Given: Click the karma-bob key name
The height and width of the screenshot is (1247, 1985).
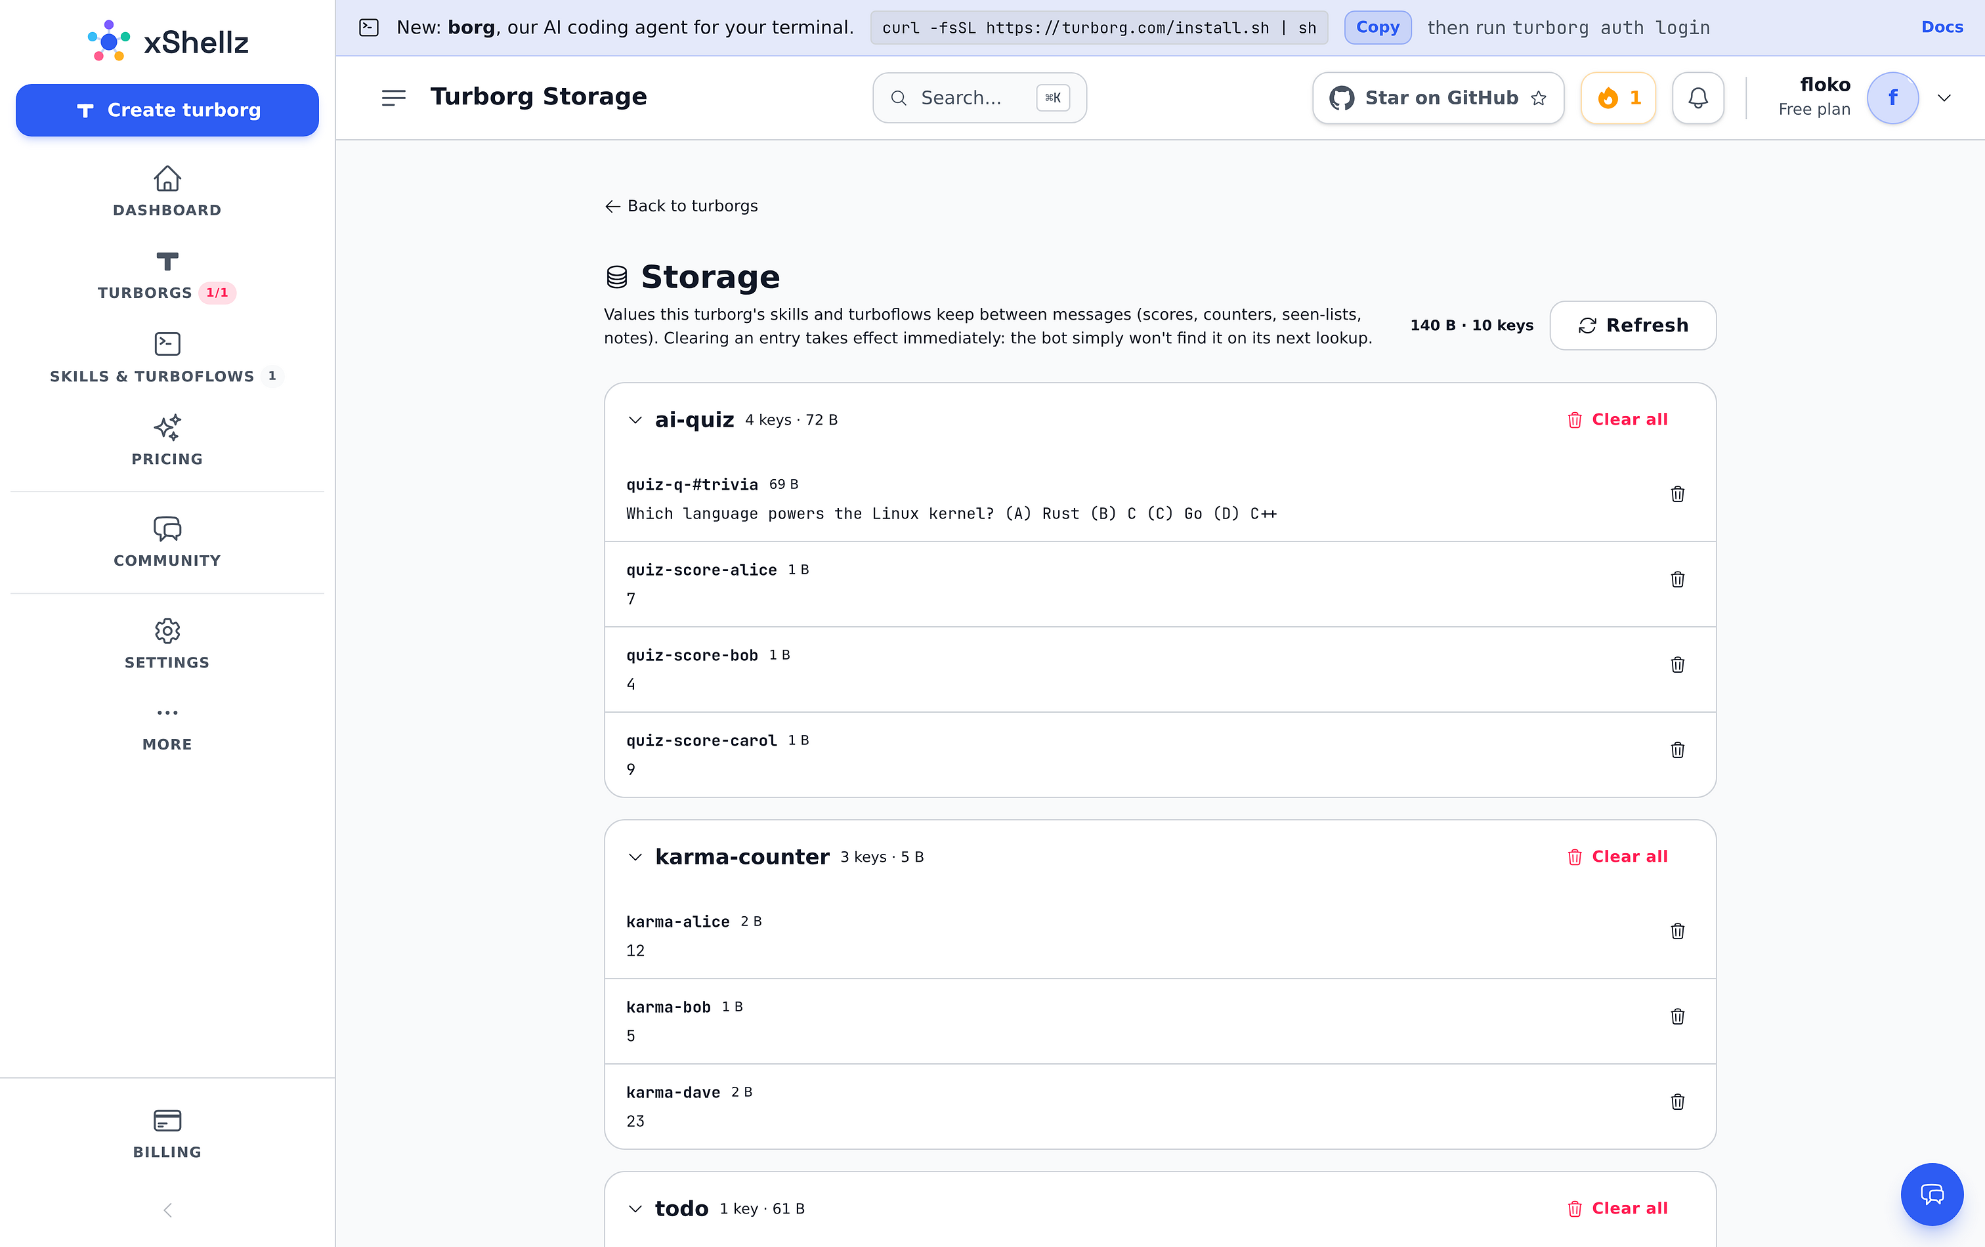Looking at the screenshot, I should click(x=668, y=1007).
